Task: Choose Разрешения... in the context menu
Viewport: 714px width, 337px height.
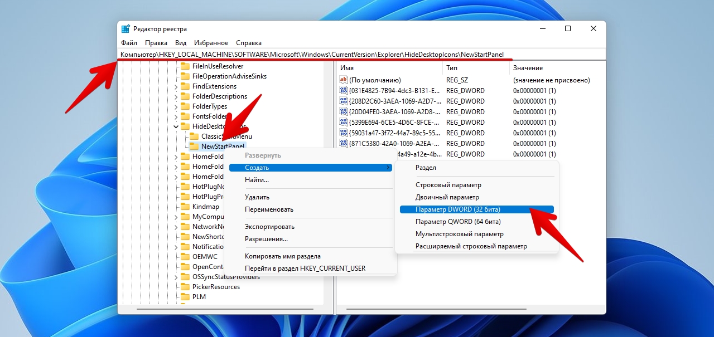Action: [x=311, y=239]
